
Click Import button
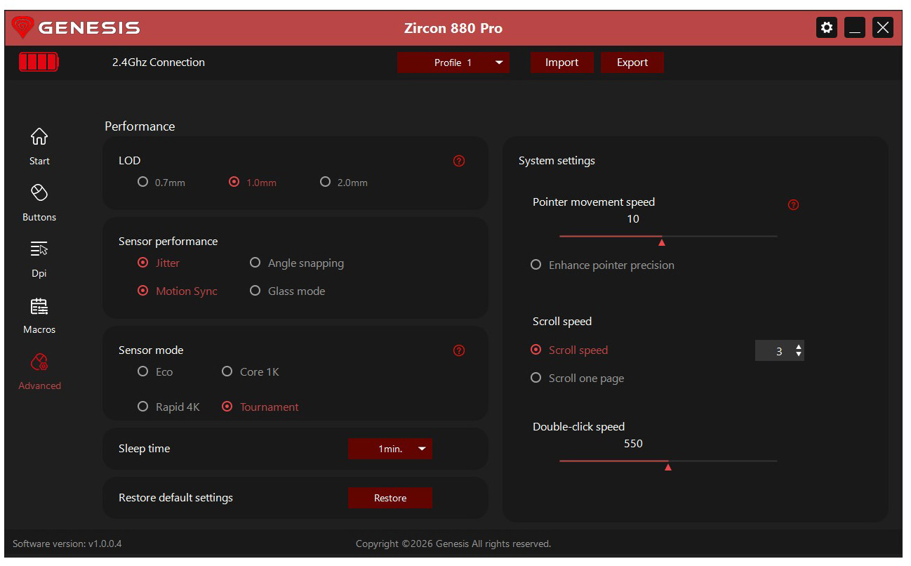click(562, 62)
